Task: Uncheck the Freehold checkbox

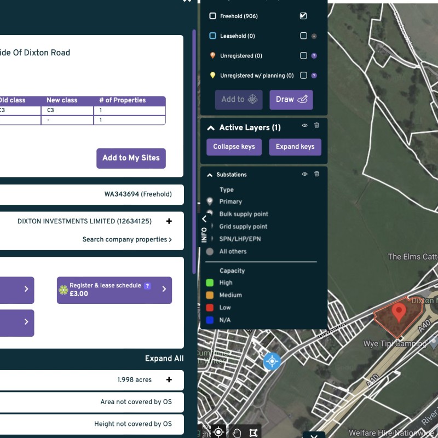Action: (303, 16)
